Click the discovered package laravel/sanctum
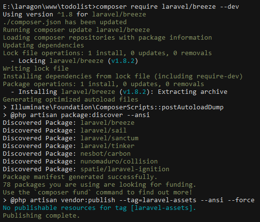The width and height of the screenshot is (260, 222). (109, 138)
